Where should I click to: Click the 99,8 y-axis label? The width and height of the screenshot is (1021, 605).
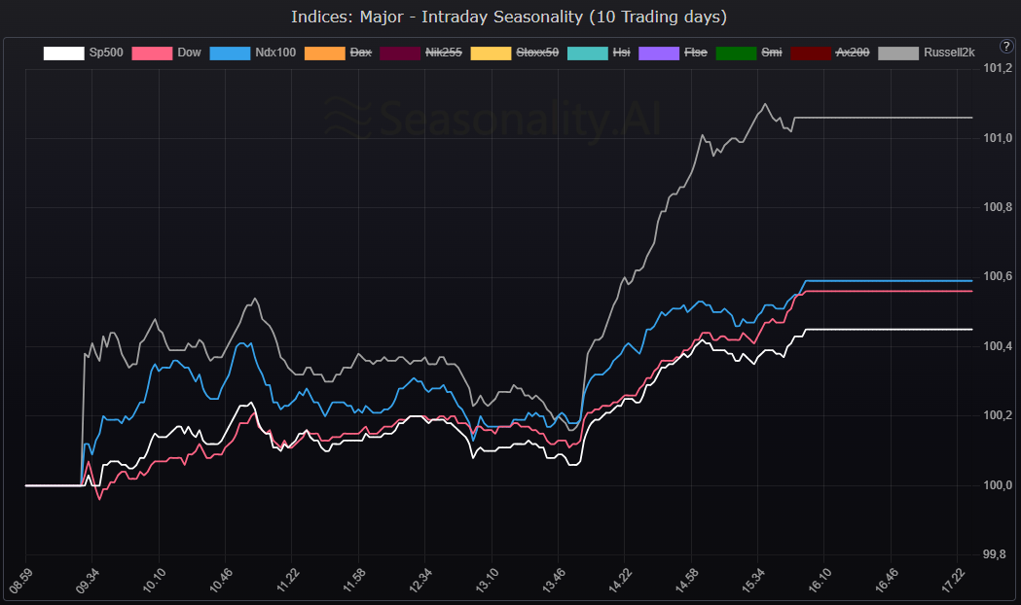(x=997, y=554)
